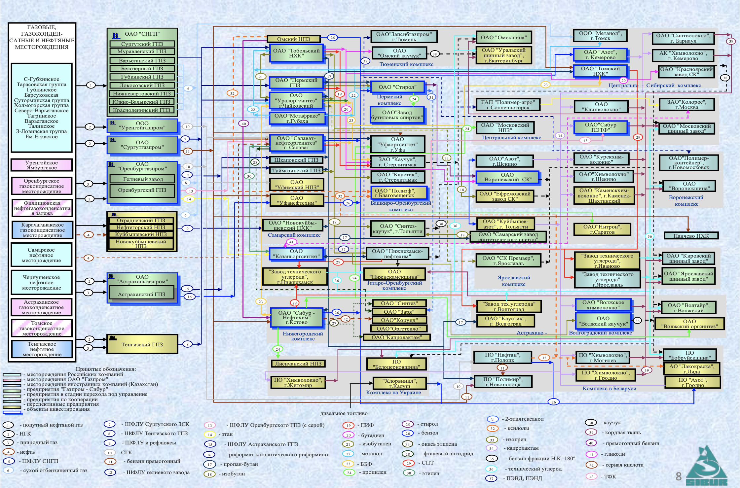Click the legend swatch for месторождения Российских компаний
The width and height of the screenshot is (740, 488).
[x=12, y=375]
